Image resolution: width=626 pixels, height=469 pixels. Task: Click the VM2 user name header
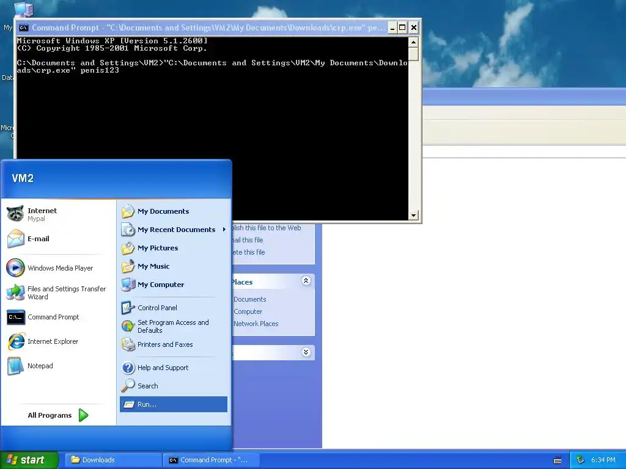pyautogui.click(x=23, y=178)
